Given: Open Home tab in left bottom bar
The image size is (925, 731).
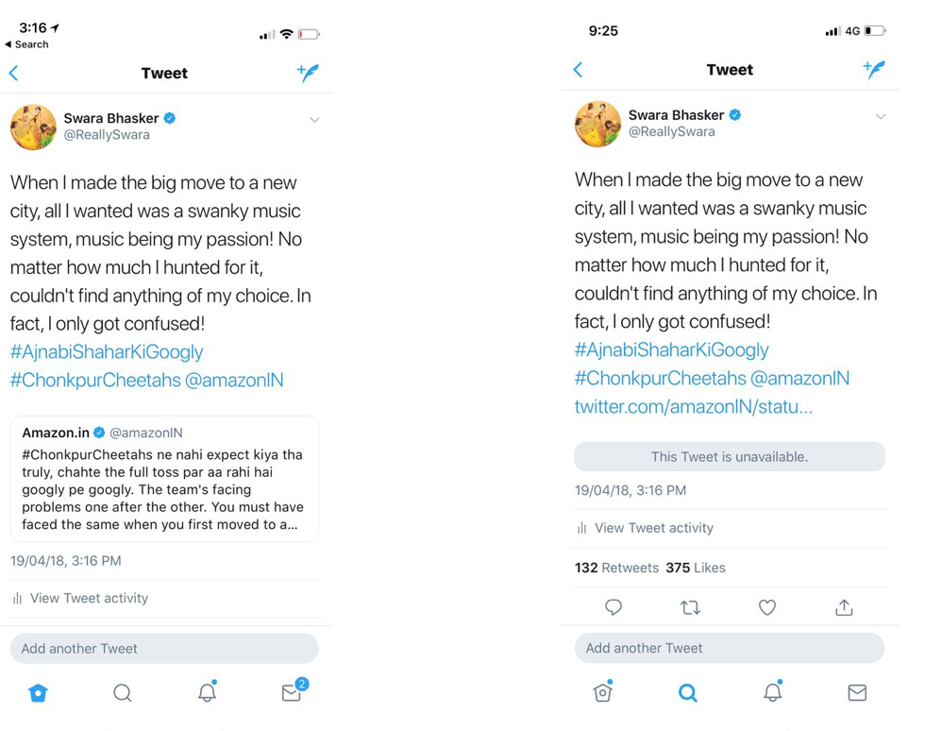Looking at the screenshot, I should click(38, 693).
